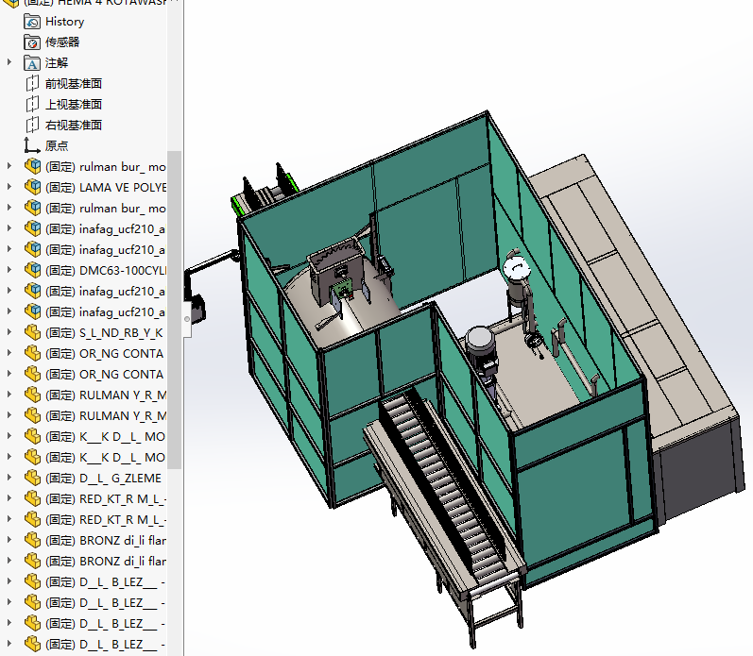
Task: Select the 前视基准面 plane icon
Action: click(32, 83)
